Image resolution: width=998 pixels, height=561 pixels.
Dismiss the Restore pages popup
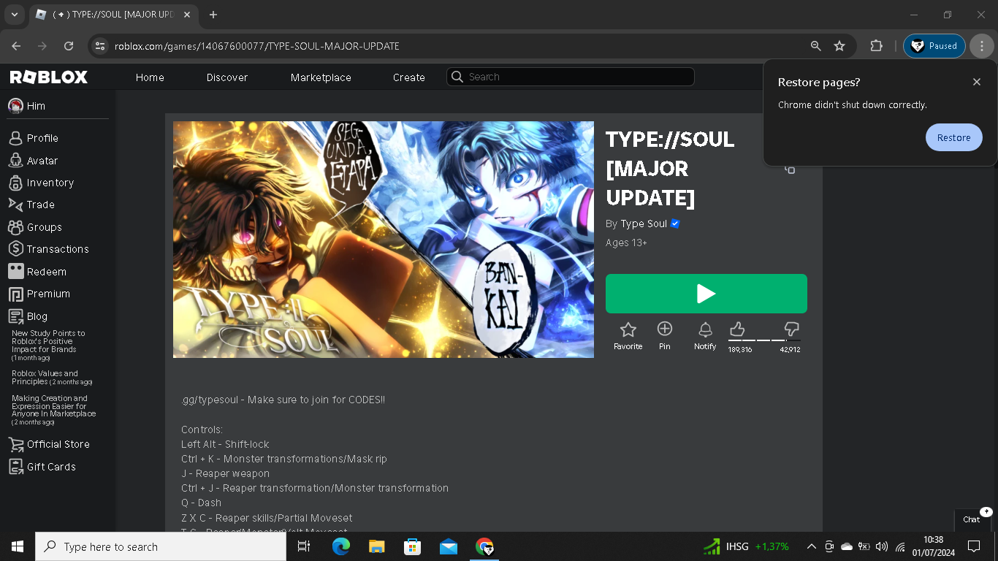click(977, 82)
